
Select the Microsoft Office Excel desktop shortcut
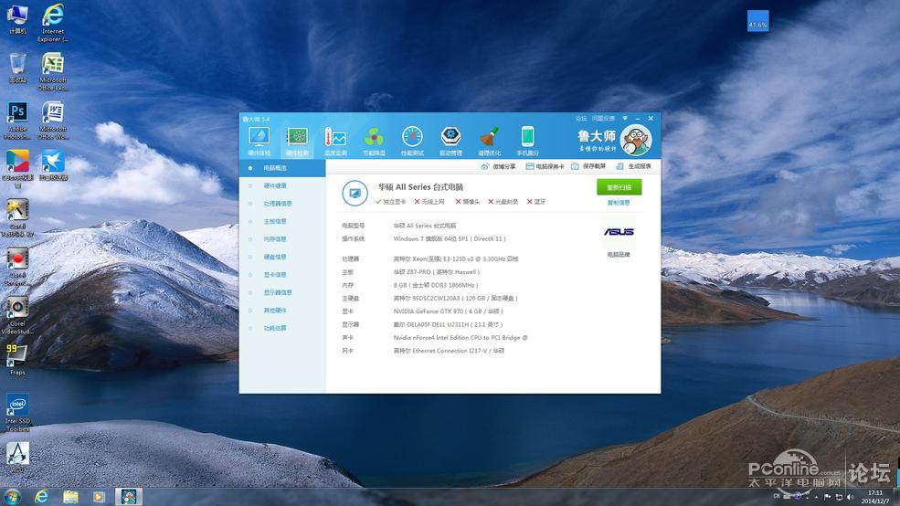pyautogui.click(x=53, y=72)
